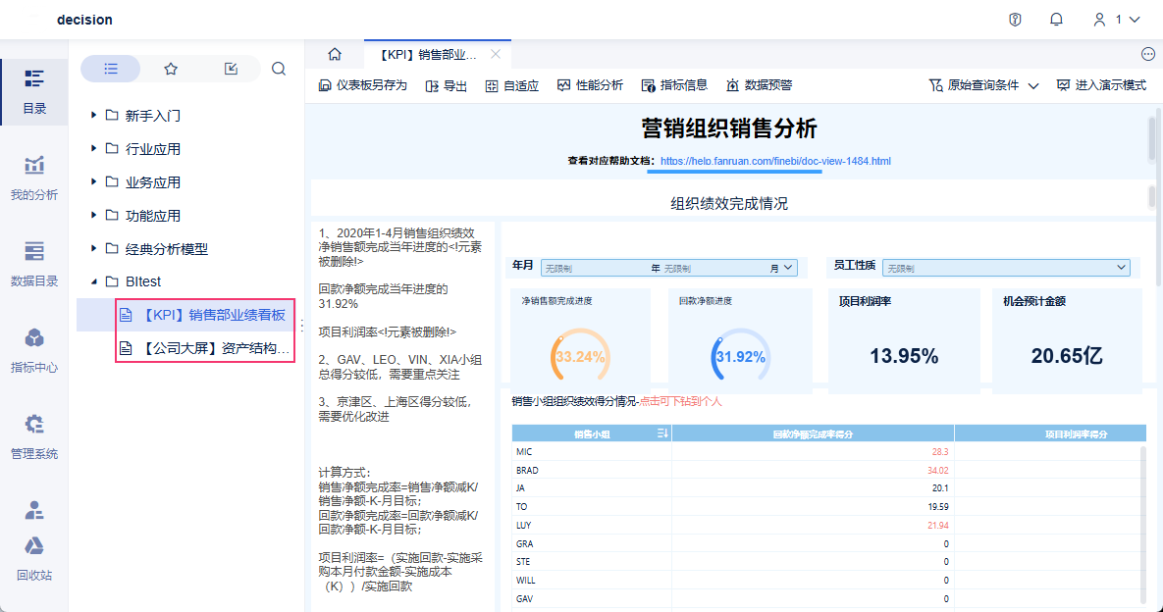1163x612 pixels.
Task: Click 仪表板另存为 to save dashboard
Action: pos(363,85)
